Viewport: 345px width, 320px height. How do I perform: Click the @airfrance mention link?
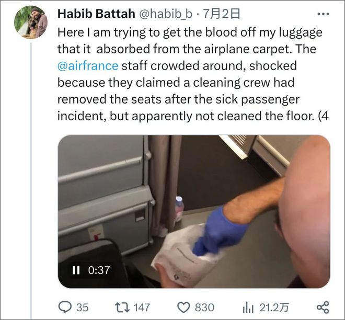tap(88, 66)
